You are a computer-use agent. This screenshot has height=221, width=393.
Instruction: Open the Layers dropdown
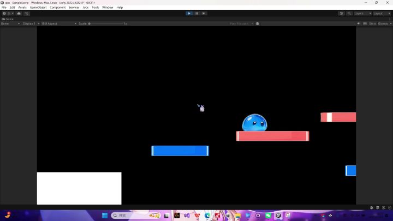[x=362, y=13]
